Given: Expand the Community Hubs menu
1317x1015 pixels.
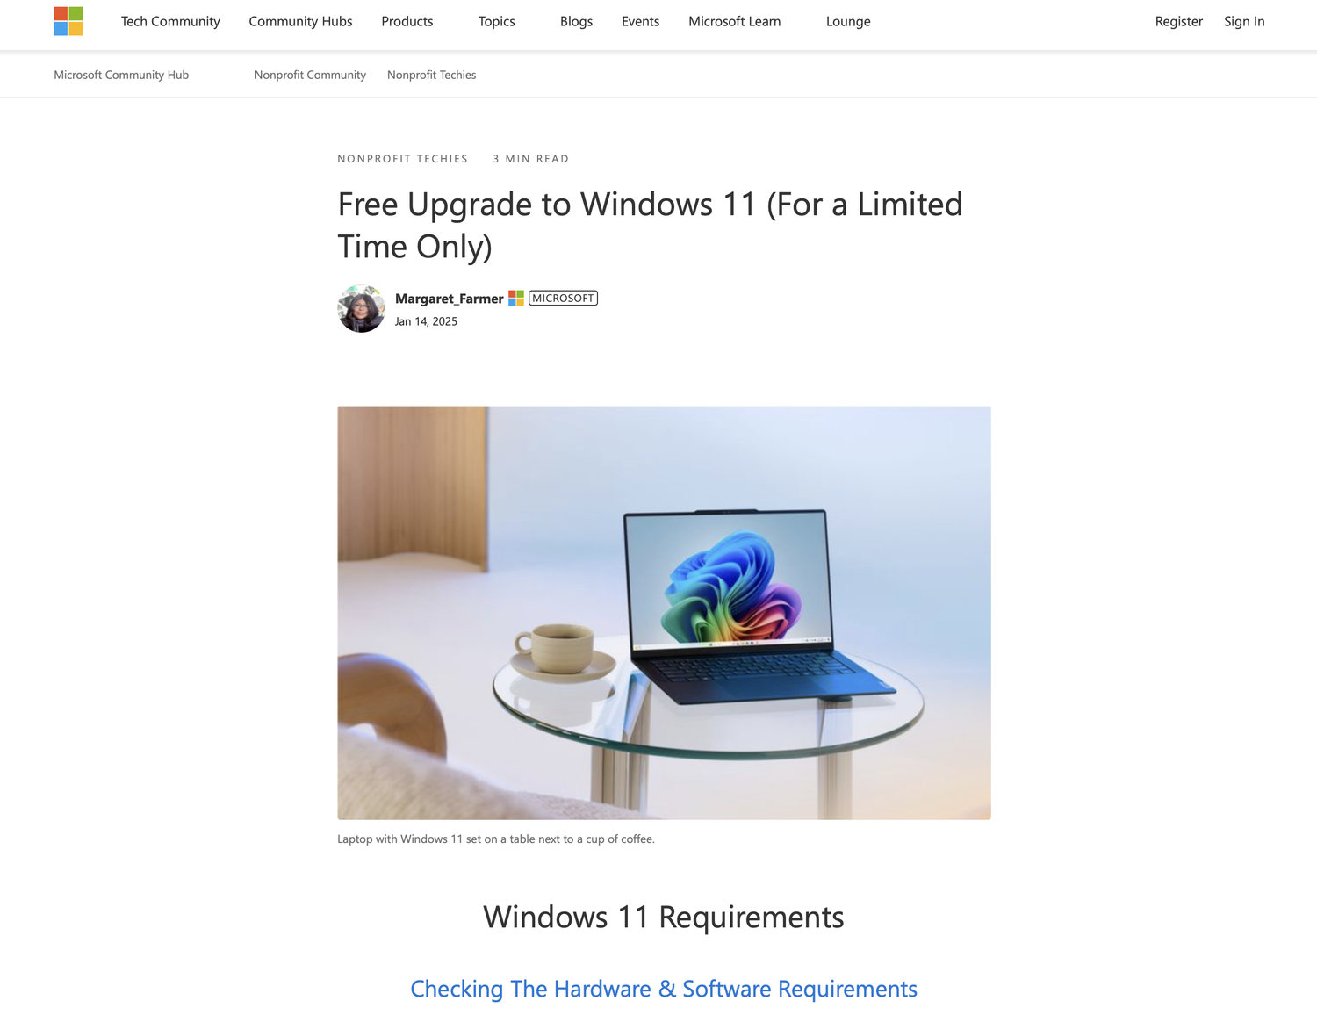Looking at the screenshot, I should (x=300, y=21).
